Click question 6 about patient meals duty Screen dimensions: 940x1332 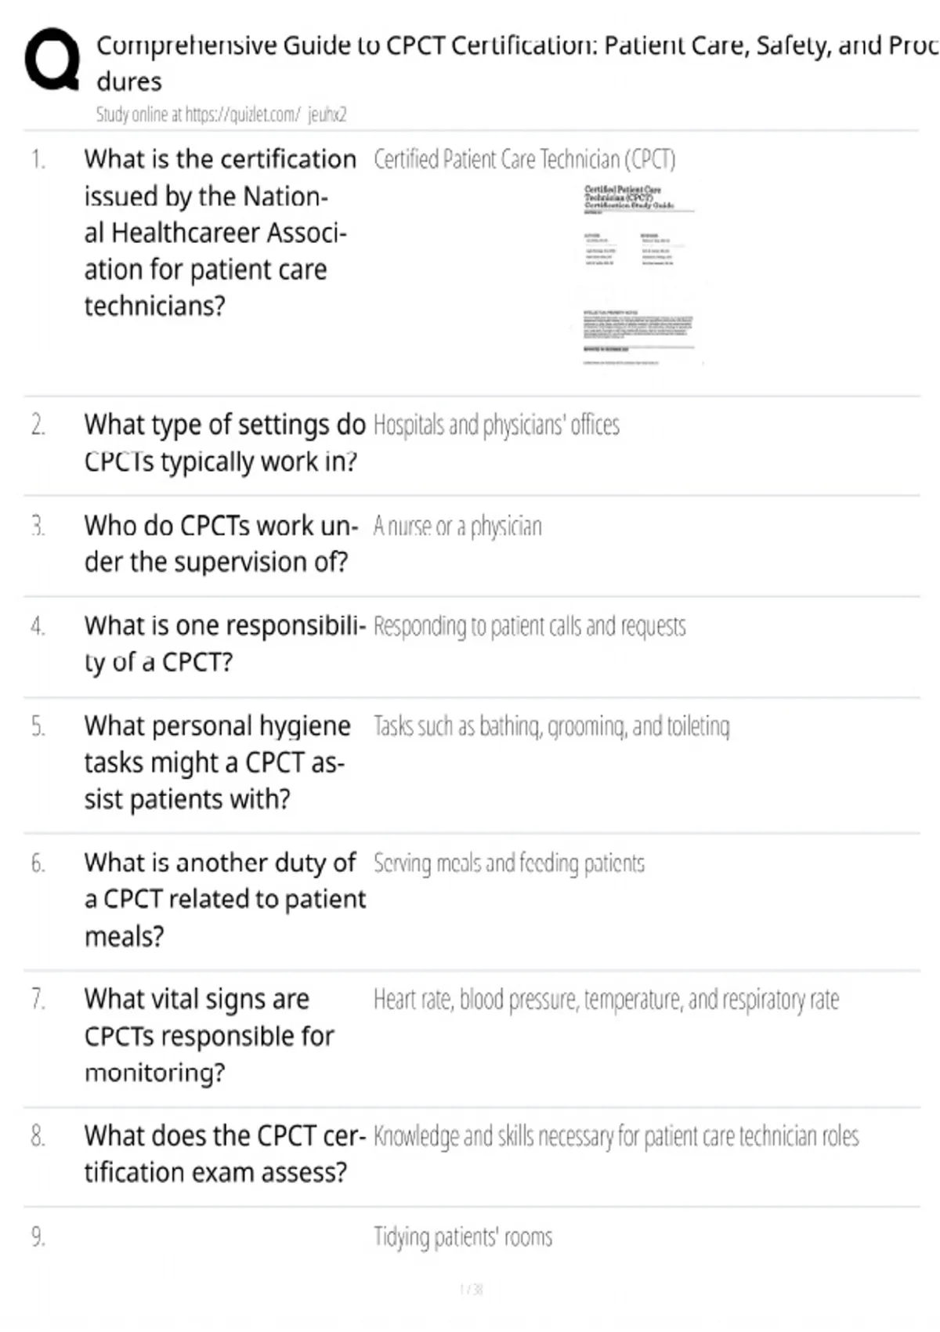[x=225, y=899]
